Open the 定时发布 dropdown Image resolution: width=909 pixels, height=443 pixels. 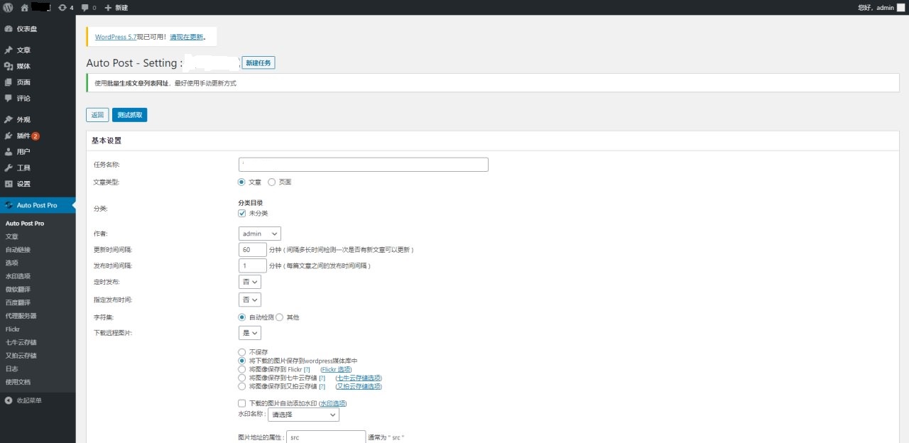point(250,283)
